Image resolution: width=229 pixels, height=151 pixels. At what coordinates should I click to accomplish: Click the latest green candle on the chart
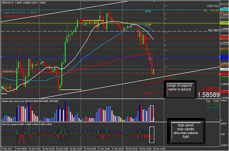point(154,71)
